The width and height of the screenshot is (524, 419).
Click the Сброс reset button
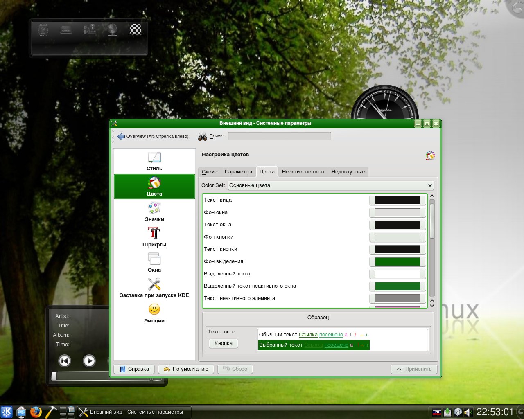[x=235, y=369]
